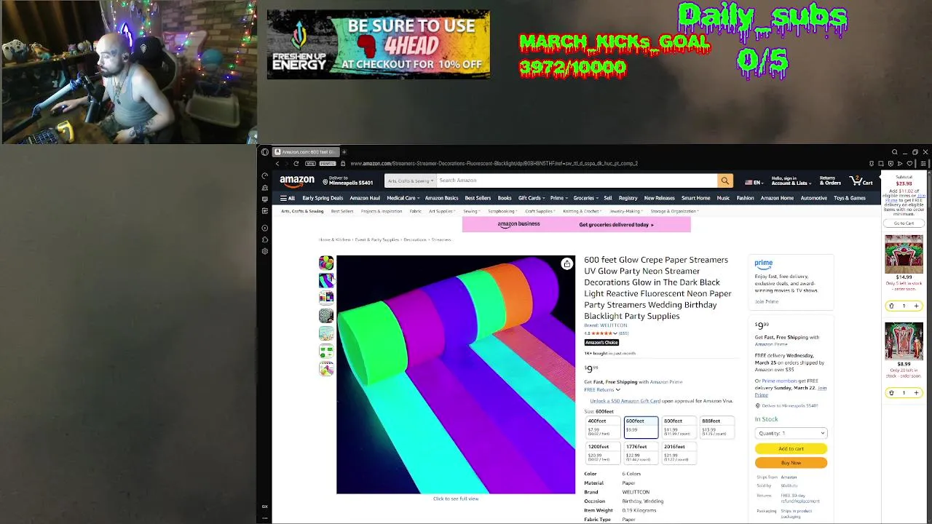The width and height of the screenshot is (932, 524).
Task: Click the orange search magnifier button
Action: 724,180
